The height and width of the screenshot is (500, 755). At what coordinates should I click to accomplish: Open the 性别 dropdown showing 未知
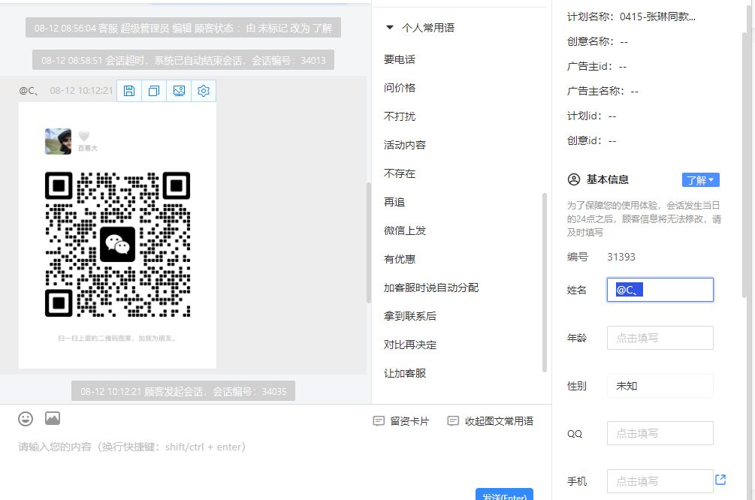pyautogui.click(x=660, y=386)
